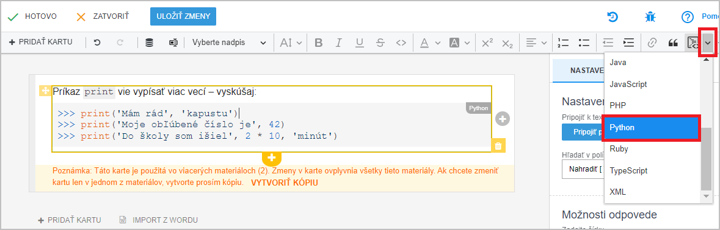
Task: Click the 'Nahradiť' input field
Action: (583, 169)
